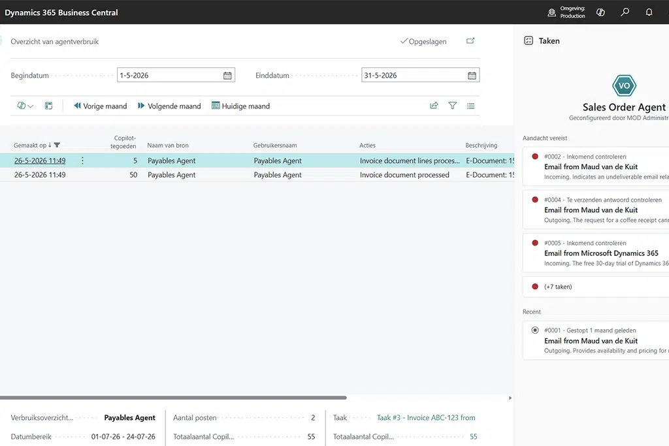The height and width of the screenshot is (446, 669).
Task: Jump to Huidige maand
Action: tap(240, 106)
